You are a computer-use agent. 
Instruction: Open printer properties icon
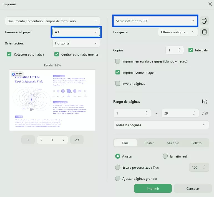[x=204, y=21]
